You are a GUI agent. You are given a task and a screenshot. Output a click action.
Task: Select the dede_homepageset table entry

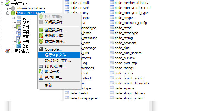(x=84, y=98)
